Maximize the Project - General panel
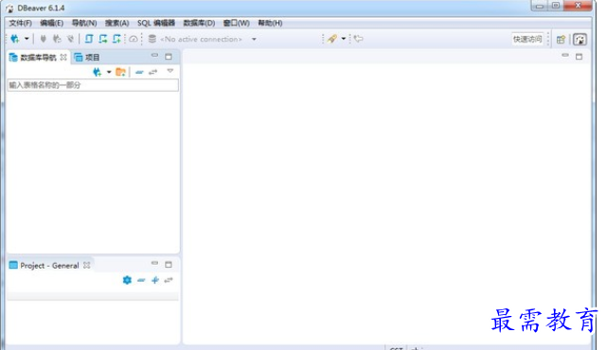 pyautogui.click(x=169, y=265)
